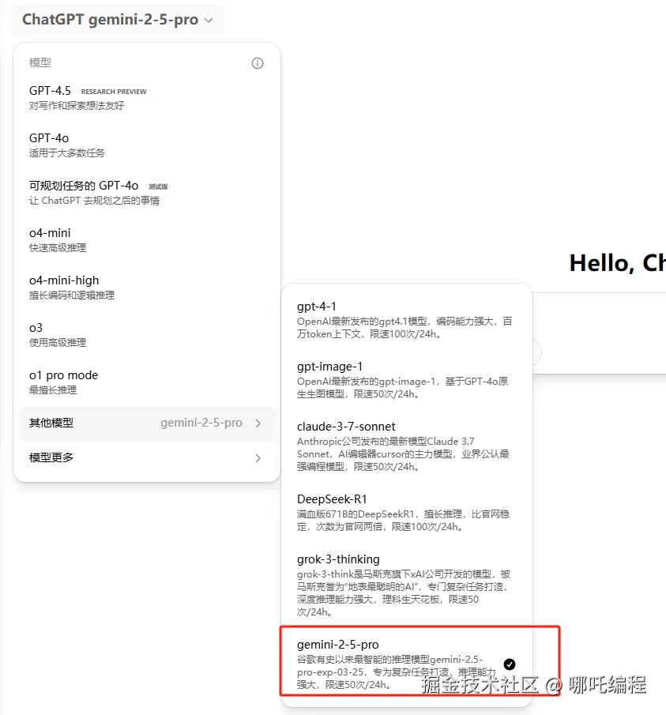The image size is (666, 715).
Task: Click the model info icon
Action: pos(258,63)
